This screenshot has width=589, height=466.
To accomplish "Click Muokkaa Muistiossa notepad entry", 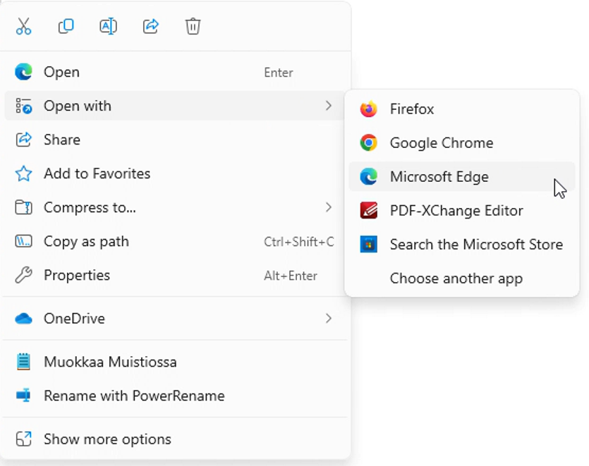I will pos(110,362).
